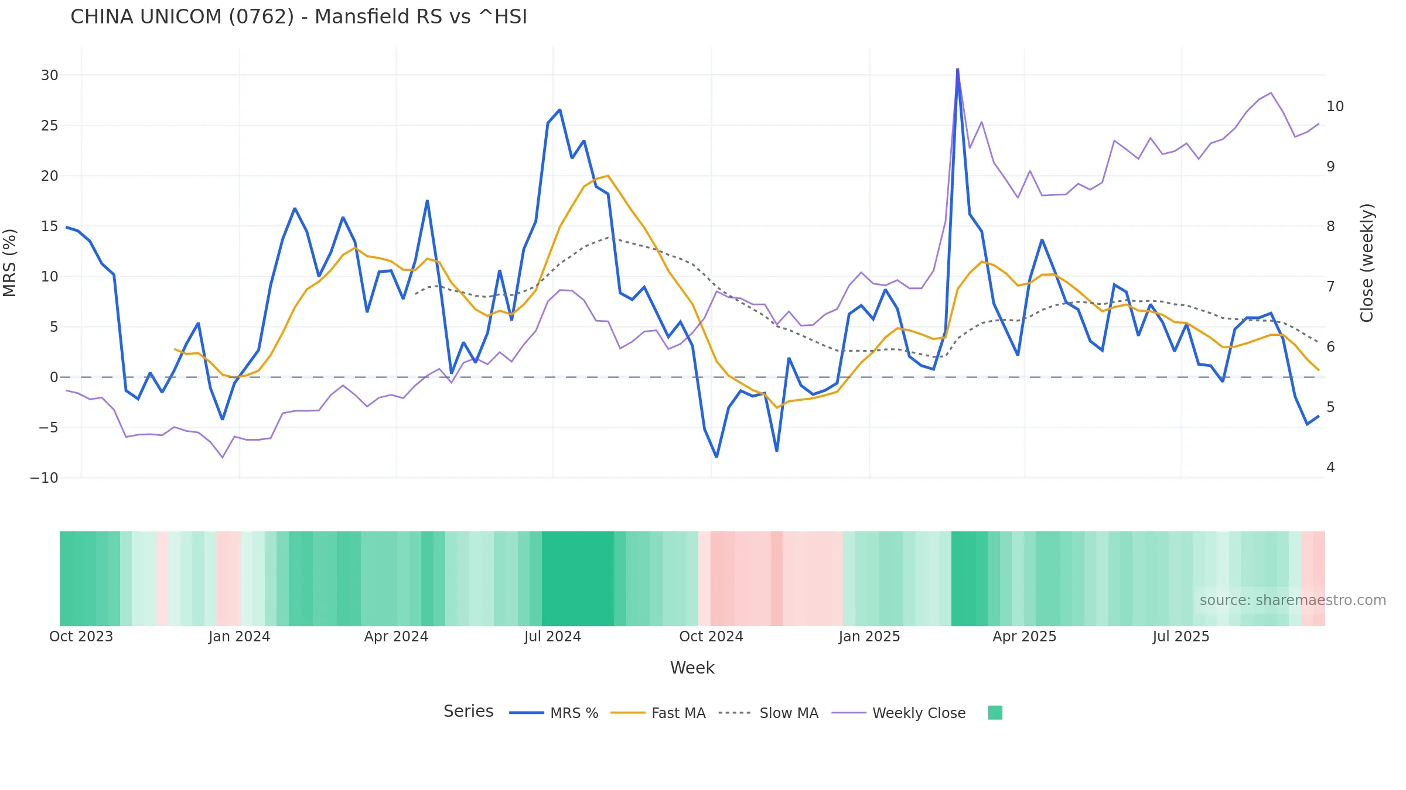
Task: Toggle the Slow MA legend entry
Action: (768, 713)
